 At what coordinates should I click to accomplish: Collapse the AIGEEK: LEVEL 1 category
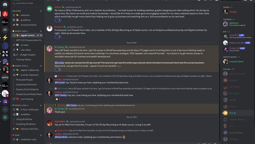point(20,31)
